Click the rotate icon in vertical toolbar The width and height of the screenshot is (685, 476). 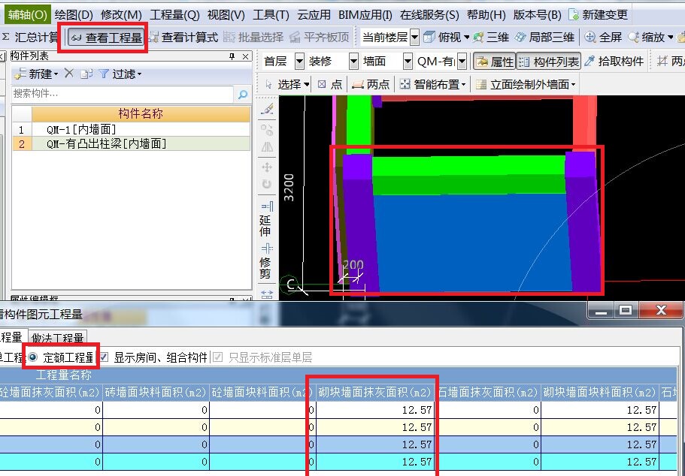267,184
